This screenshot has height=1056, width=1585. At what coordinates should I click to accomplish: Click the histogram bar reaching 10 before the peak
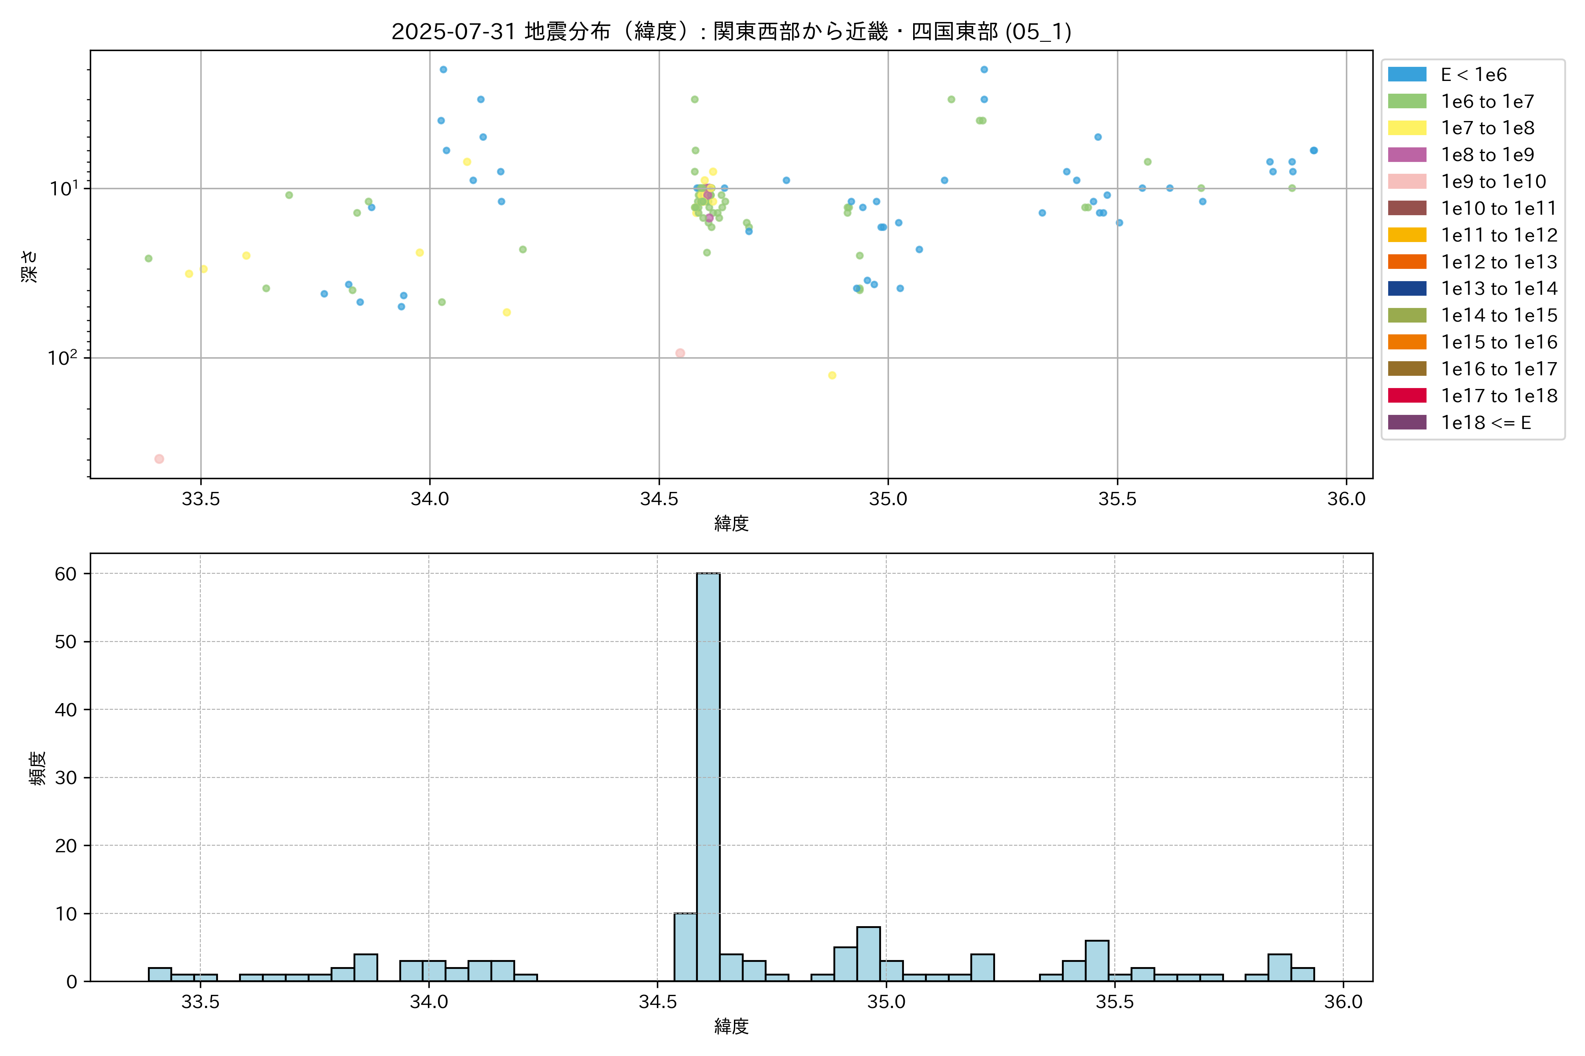[x=686, y=946]
